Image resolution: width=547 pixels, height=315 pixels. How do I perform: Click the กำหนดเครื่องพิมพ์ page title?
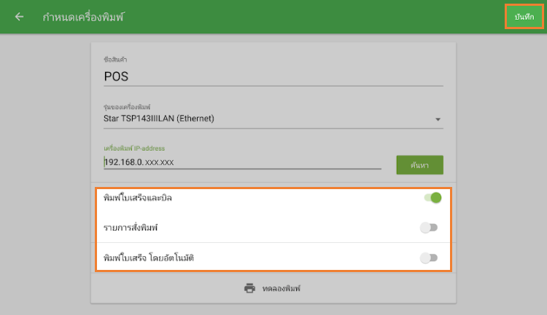[83, 17]
